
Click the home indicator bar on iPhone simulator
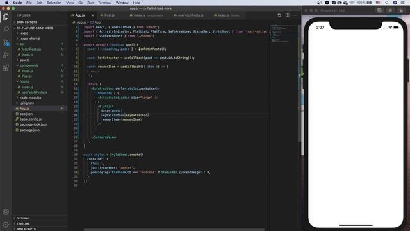(x=356, y=225)
